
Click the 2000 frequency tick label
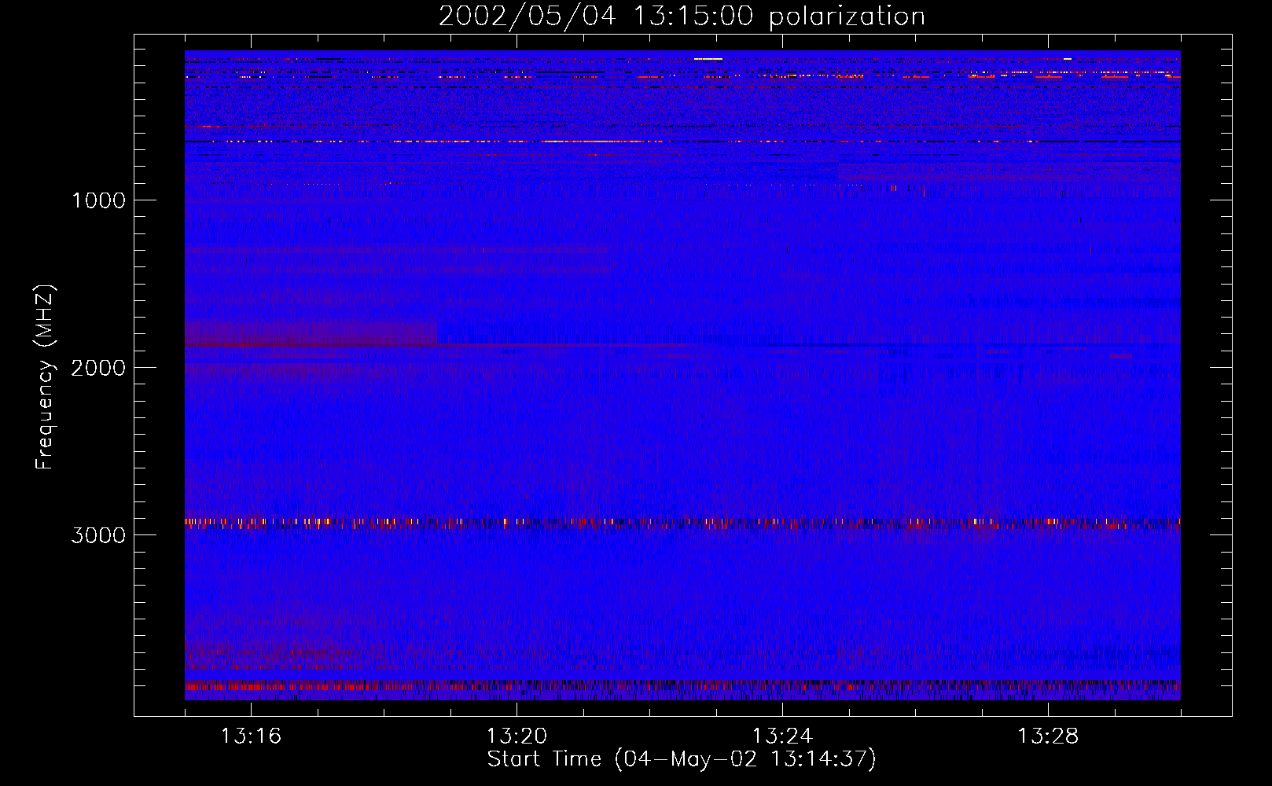[98, 368]
